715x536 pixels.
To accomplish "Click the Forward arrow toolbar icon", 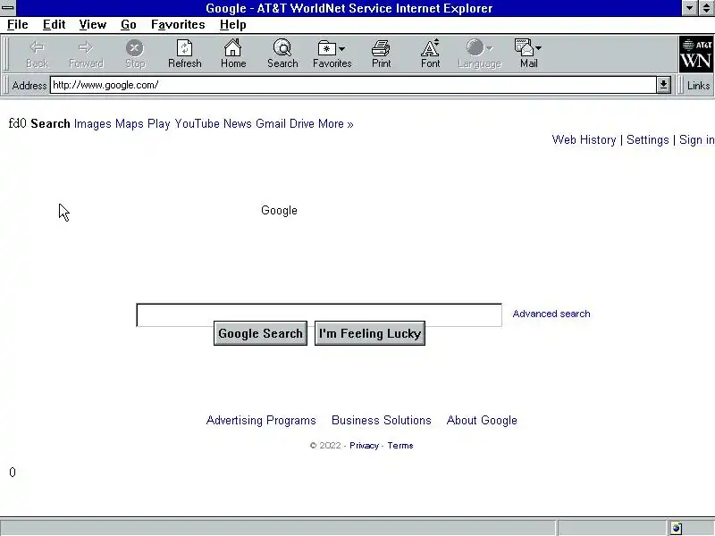I will coord(86,47).
